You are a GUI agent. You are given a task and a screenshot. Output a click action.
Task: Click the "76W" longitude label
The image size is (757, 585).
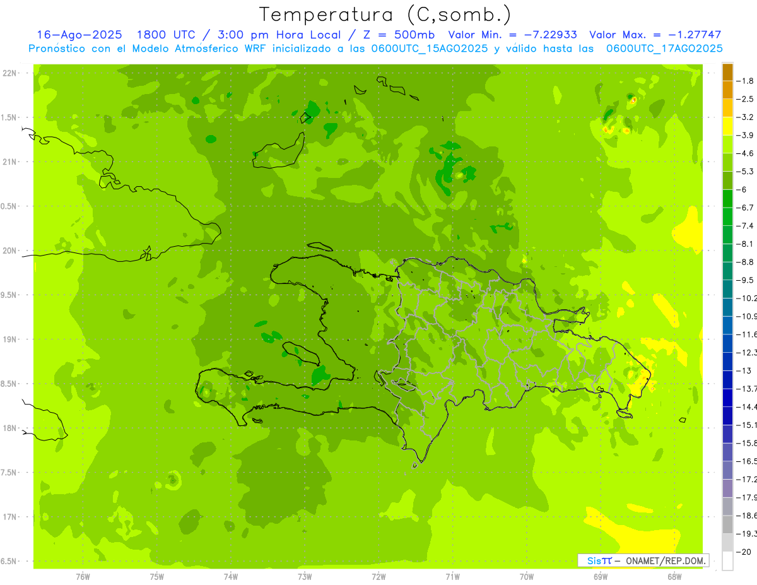tap(83, 577)
